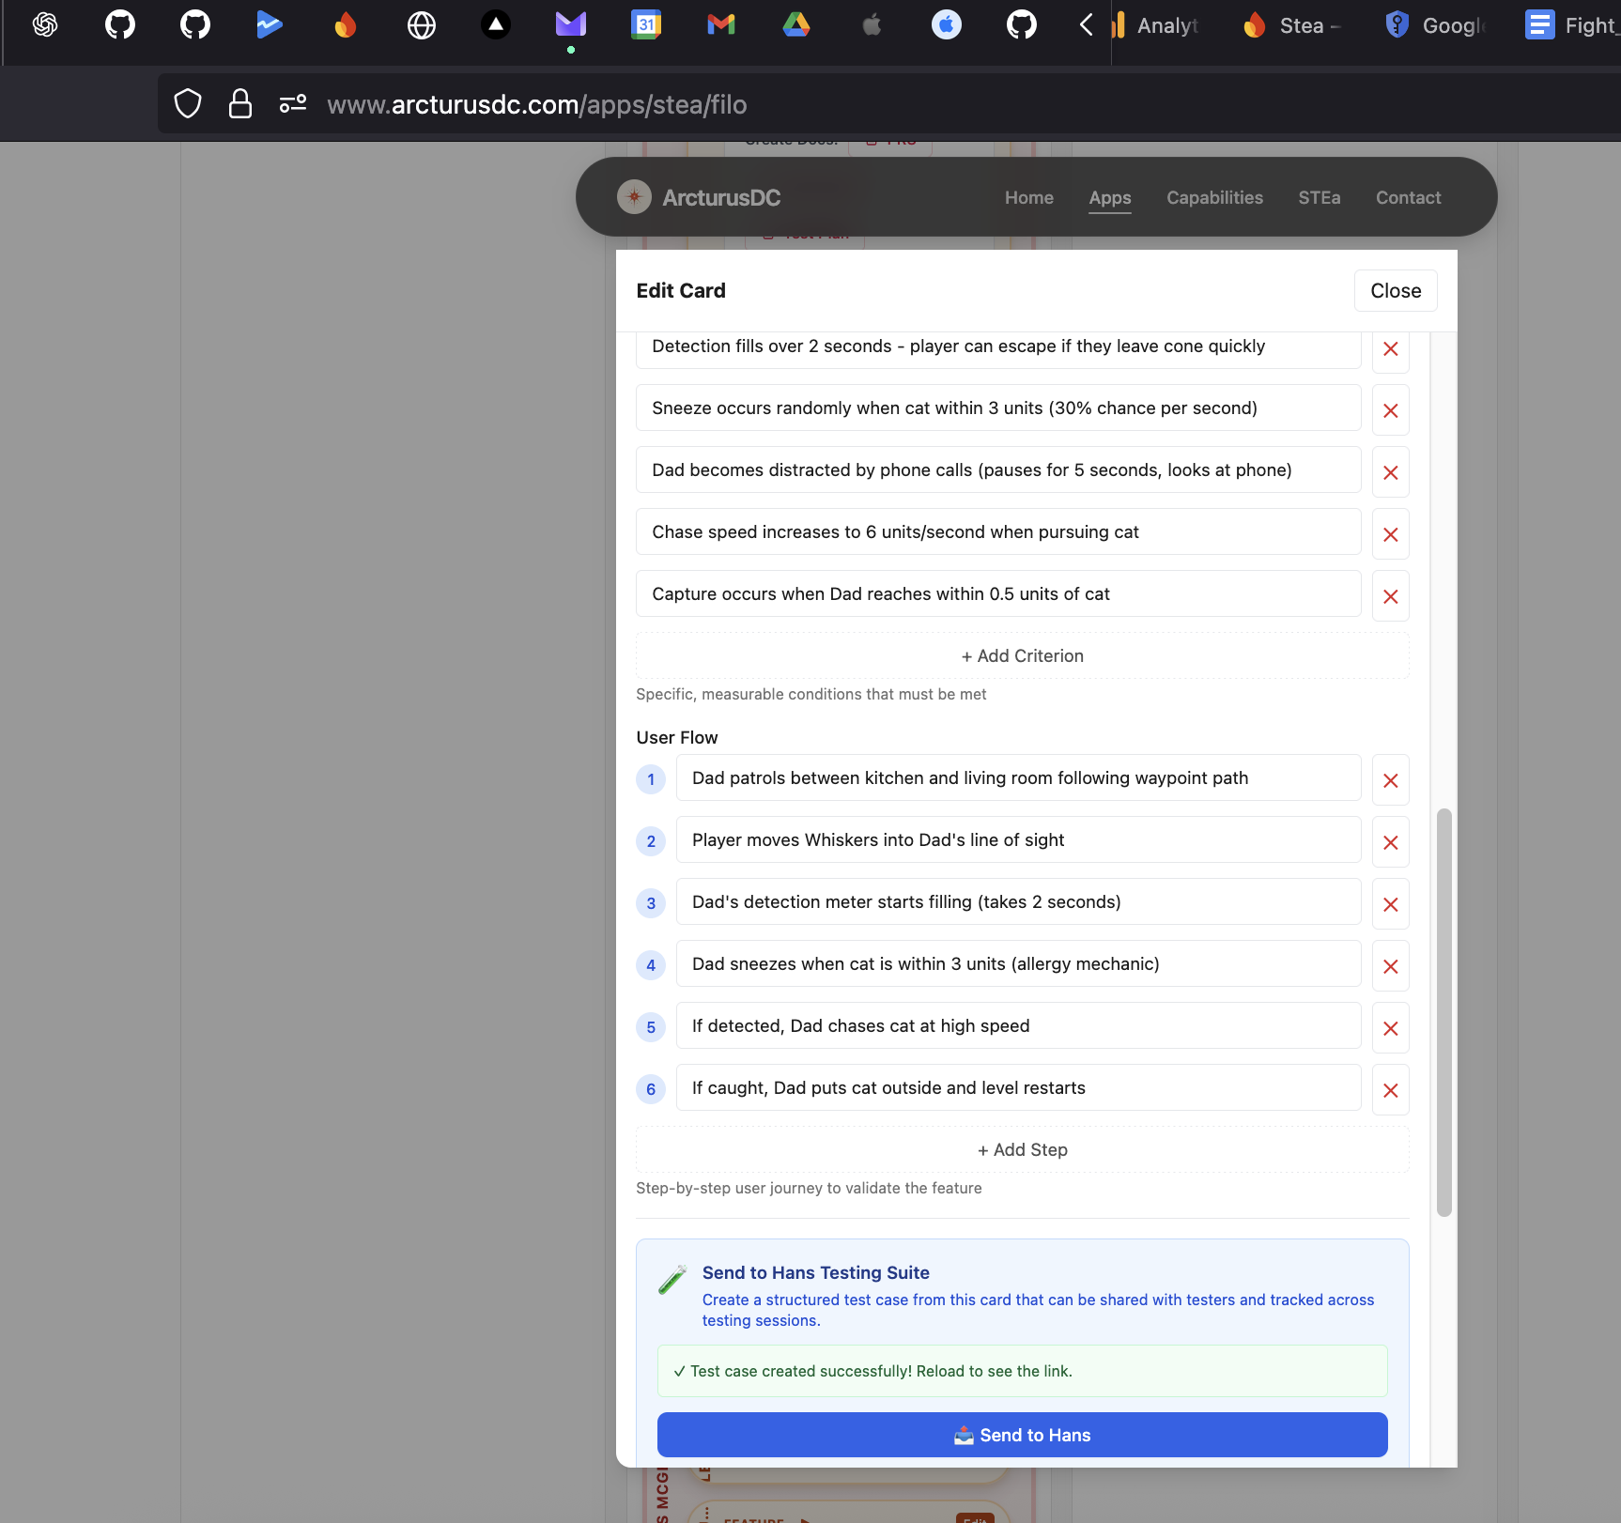Click the address bar URL
Viewport: 1621px width, 1523px height.
click(537, 104)
